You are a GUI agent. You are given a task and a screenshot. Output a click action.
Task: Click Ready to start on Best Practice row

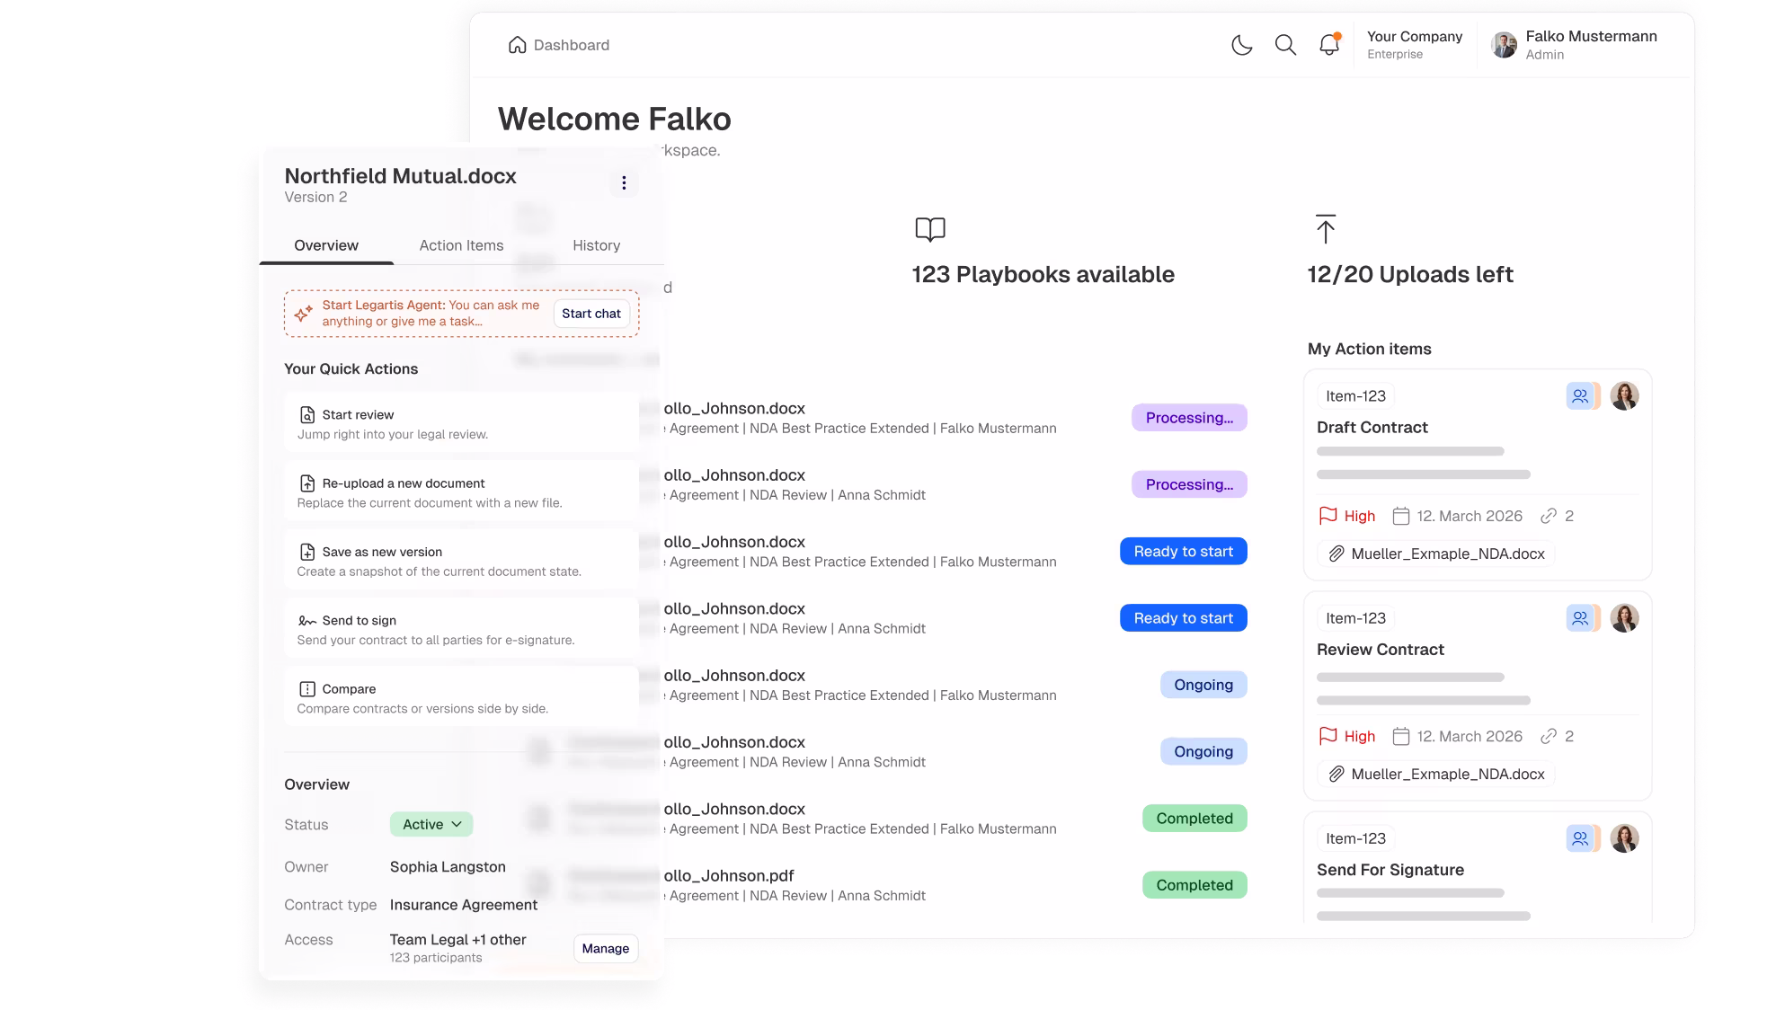click(1183, 552)
